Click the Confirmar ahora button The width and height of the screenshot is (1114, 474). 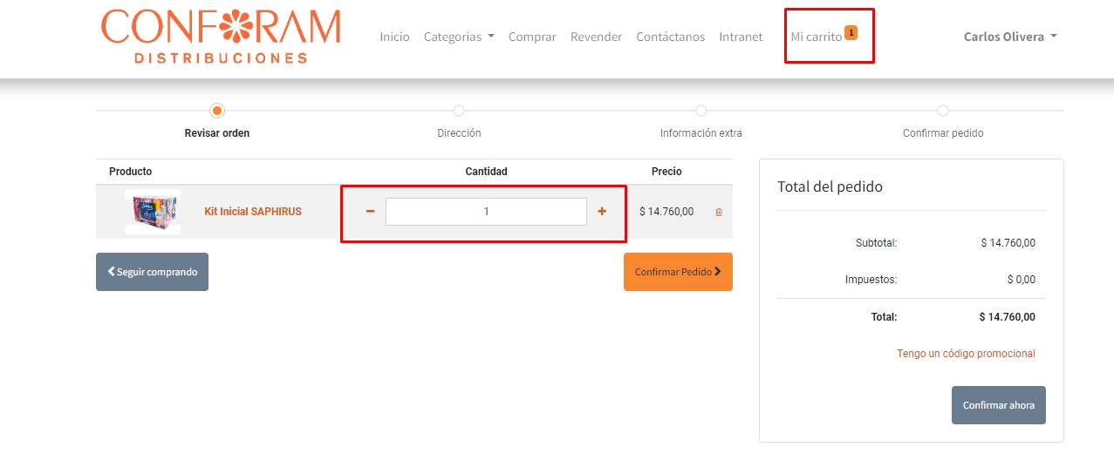[998, 405]
